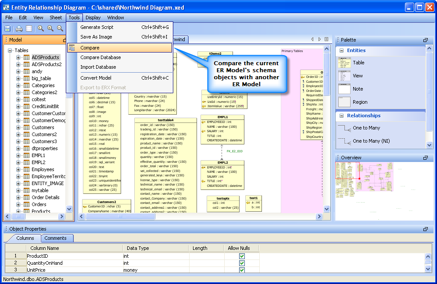
Task: Expand the andy tree node
Action: 18,71
